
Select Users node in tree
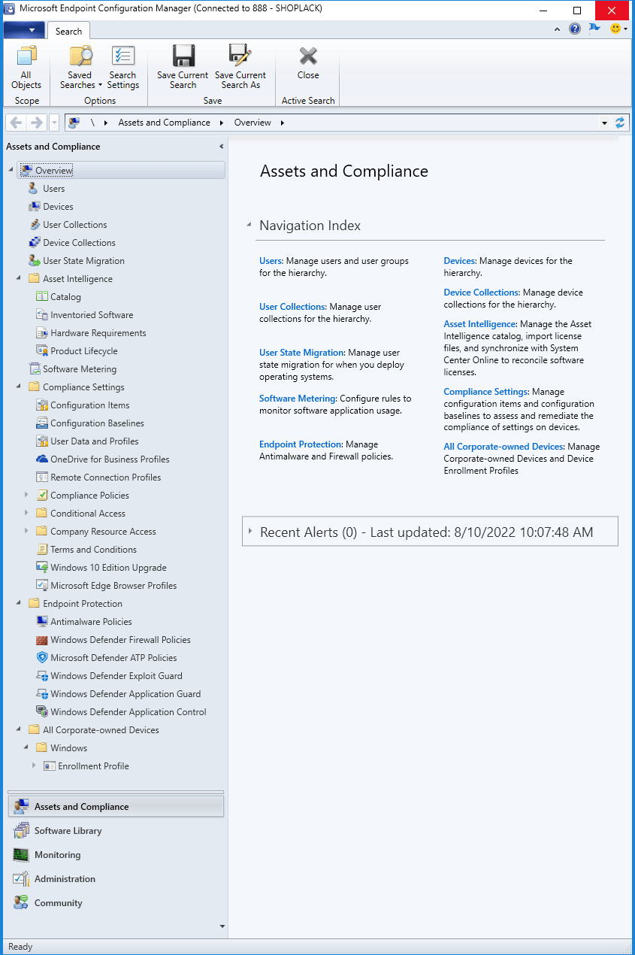point(53,189)
